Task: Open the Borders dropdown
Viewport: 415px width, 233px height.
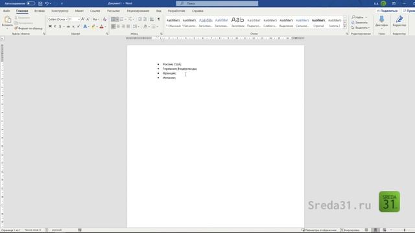Action: (x=157, y=27)
